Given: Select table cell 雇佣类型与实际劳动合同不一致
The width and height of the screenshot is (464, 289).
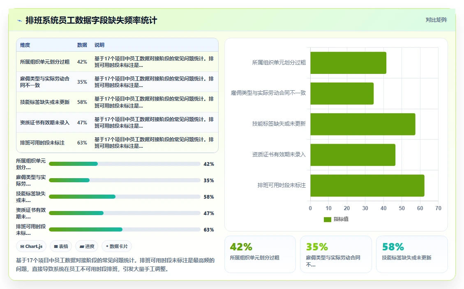Looking at the screenshot, I should coord(45,82).
